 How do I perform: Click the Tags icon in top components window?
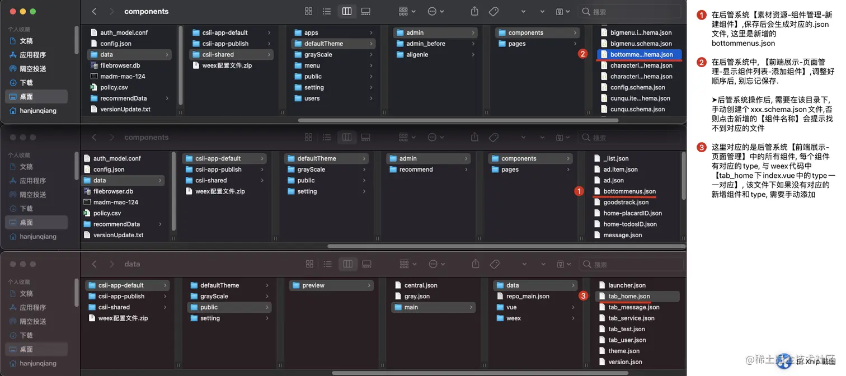(x=493, y=11)
